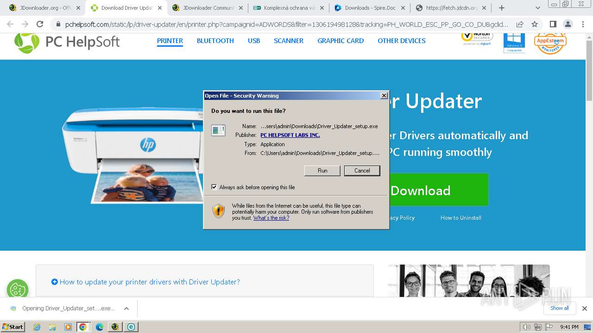593x333 pixels.
Task: Open Microsoft Edge from taskbar
Action: tap(100, 327)
